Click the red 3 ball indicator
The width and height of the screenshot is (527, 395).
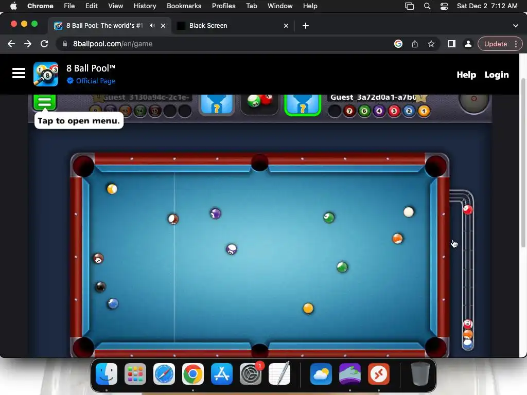click(x=394, y=111)
